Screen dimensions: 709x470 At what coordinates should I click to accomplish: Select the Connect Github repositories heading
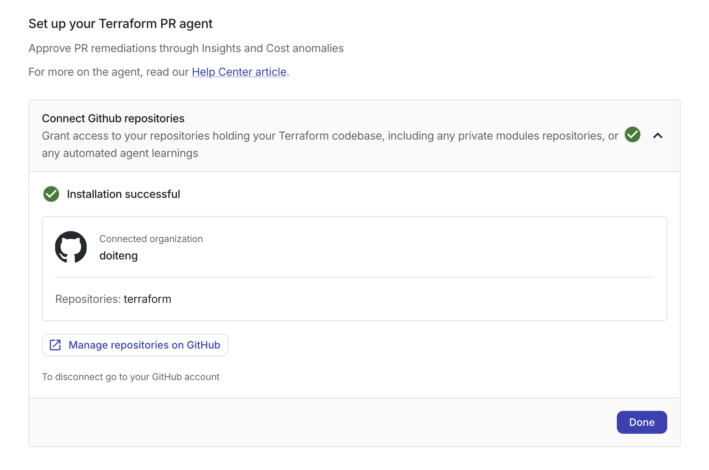[113, 118]
